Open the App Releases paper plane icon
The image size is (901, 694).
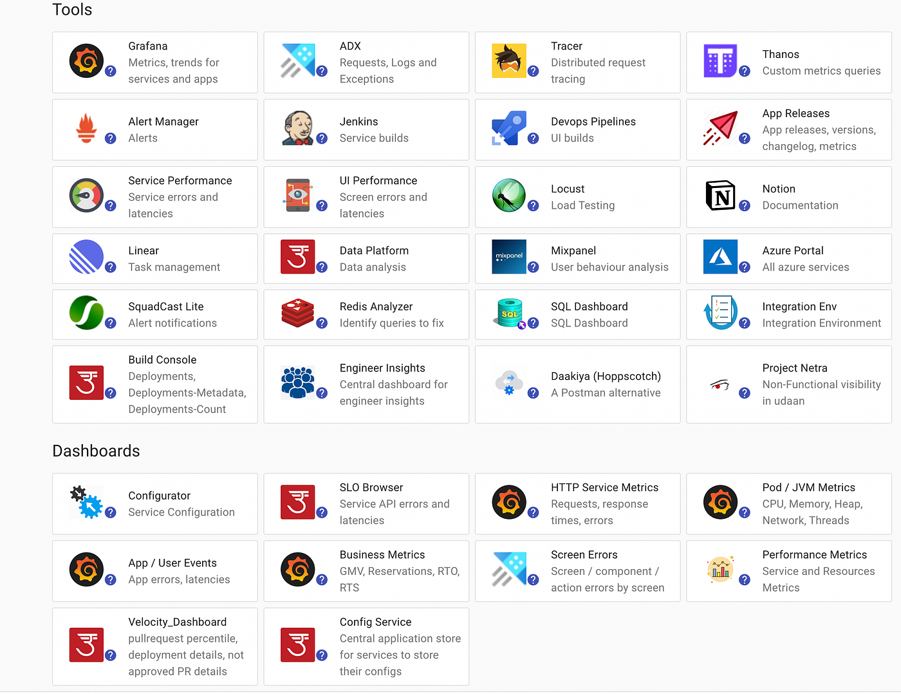tap(720, 128)
